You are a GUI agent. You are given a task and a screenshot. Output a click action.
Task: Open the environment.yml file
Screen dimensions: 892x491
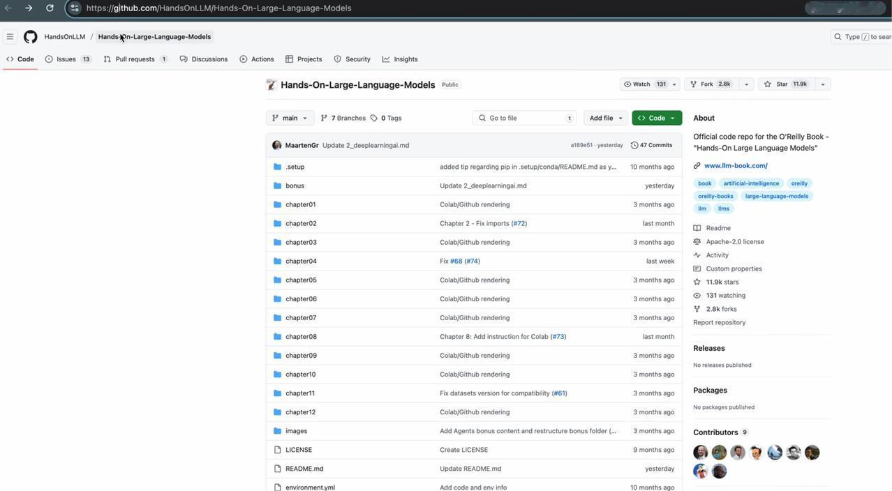point(310,488)
